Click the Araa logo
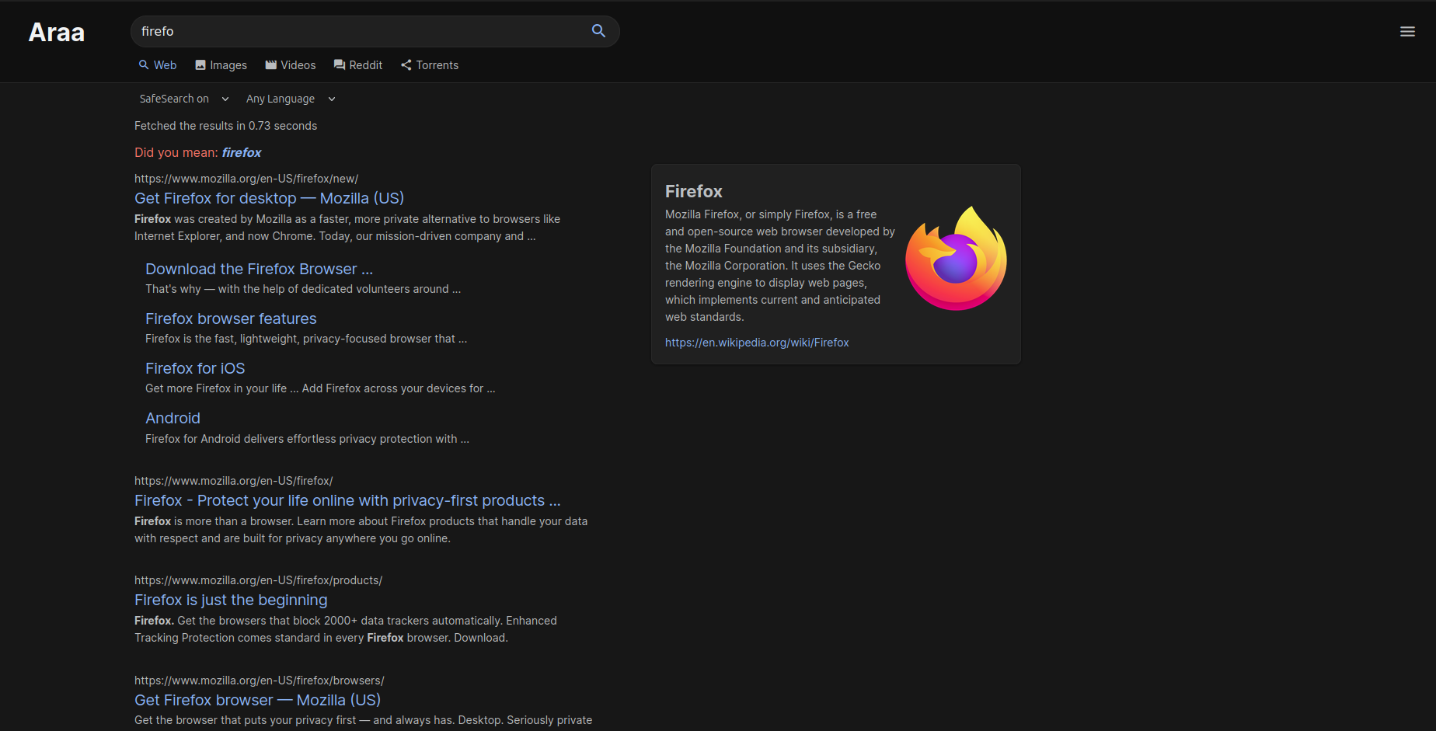 57,32
